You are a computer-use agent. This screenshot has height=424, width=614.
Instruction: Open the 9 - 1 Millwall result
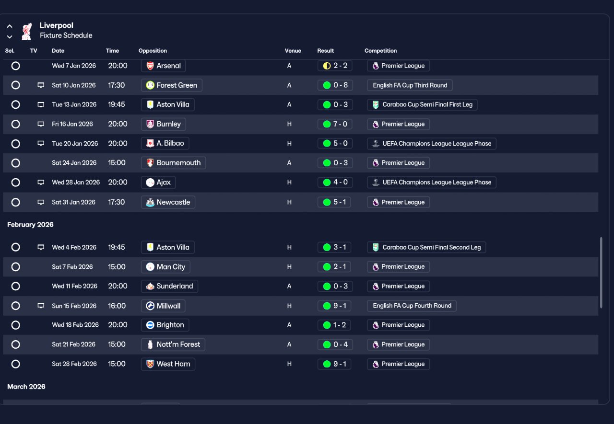coord(334,306)
